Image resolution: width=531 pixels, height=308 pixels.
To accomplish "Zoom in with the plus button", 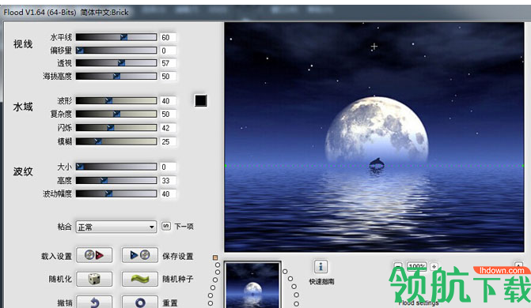I will point(434,266).
